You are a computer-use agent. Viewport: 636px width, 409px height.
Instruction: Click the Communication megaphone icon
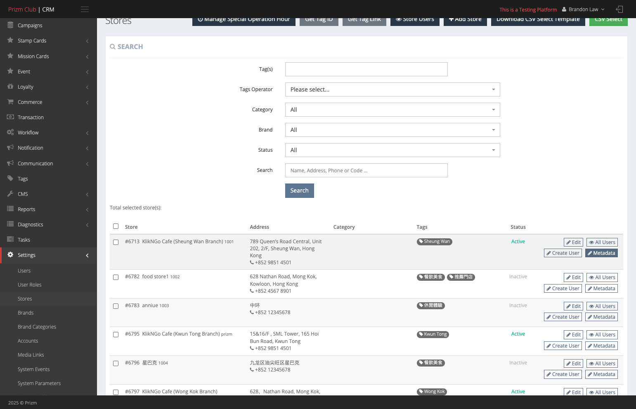point(10,163)
